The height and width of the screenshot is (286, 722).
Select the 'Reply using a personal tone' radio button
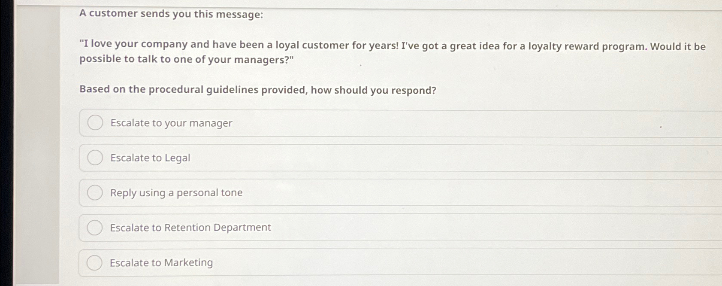pyautogui.click(x=95, y=193)
